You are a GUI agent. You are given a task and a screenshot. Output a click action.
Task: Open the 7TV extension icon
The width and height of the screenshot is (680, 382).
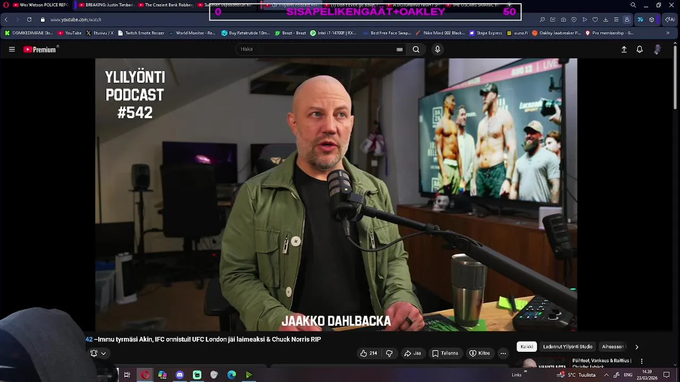(640, 20)
